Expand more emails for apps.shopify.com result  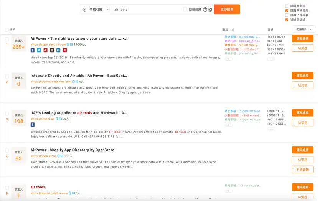pos(229,59)
